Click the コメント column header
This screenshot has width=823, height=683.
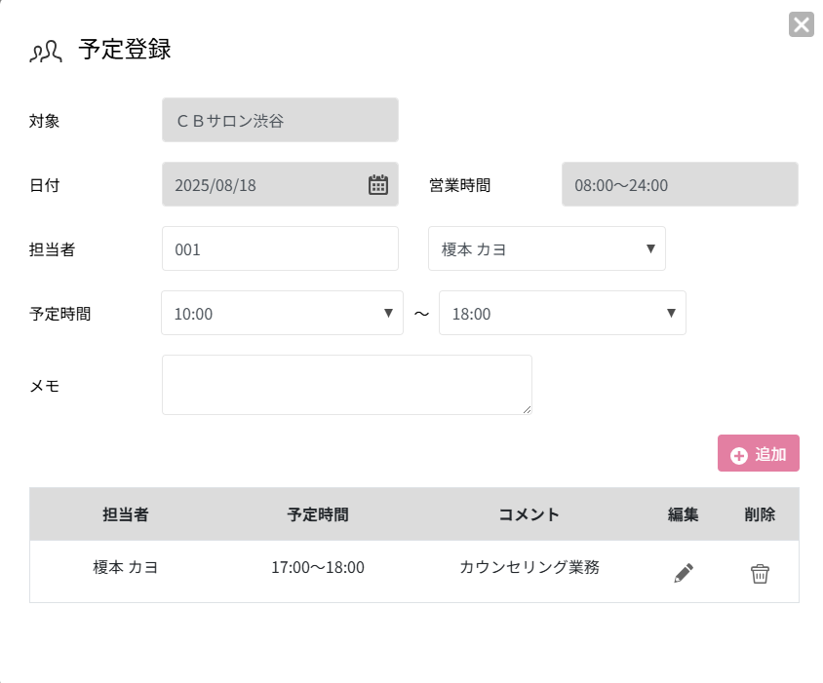coord(529,514)
